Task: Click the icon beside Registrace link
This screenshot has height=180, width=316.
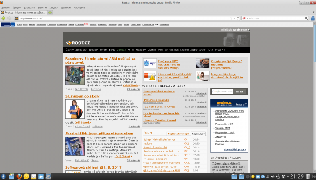Action: tap(249, 30)
